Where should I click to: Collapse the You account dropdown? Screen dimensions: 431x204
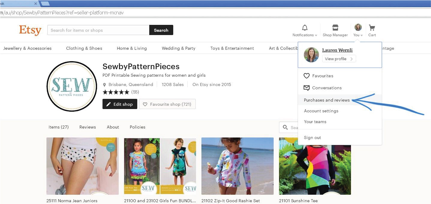(x=358, y=30)
